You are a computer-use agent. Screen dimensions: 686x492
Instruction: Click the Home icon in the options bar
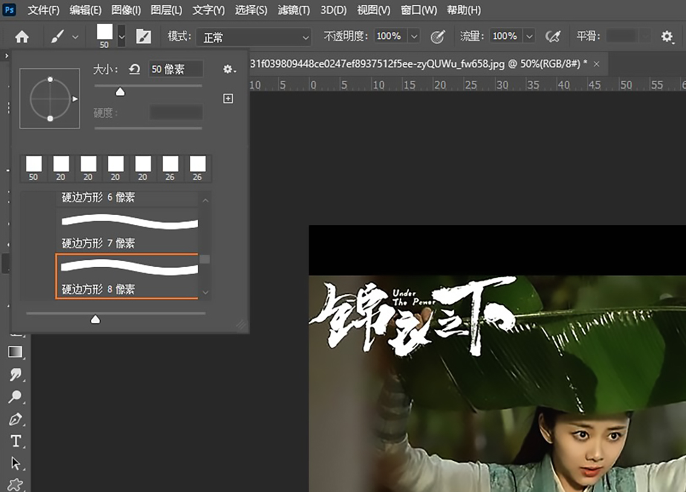tap(21, 36)
